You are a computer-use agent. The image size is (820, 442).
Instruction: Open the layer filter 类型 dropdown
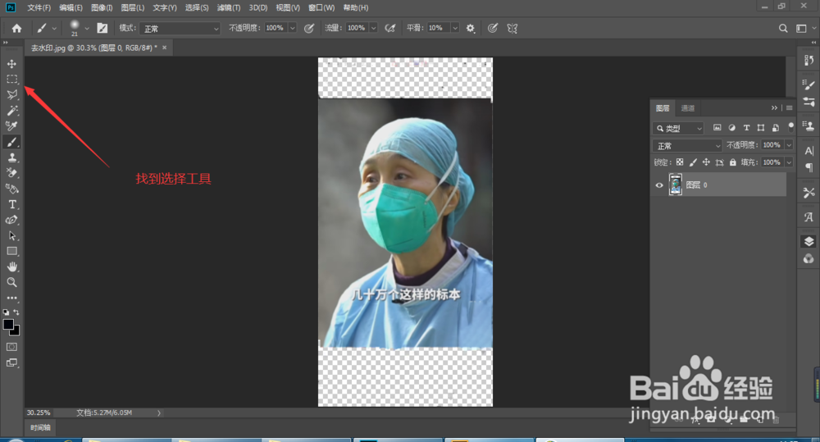[678, 128]
